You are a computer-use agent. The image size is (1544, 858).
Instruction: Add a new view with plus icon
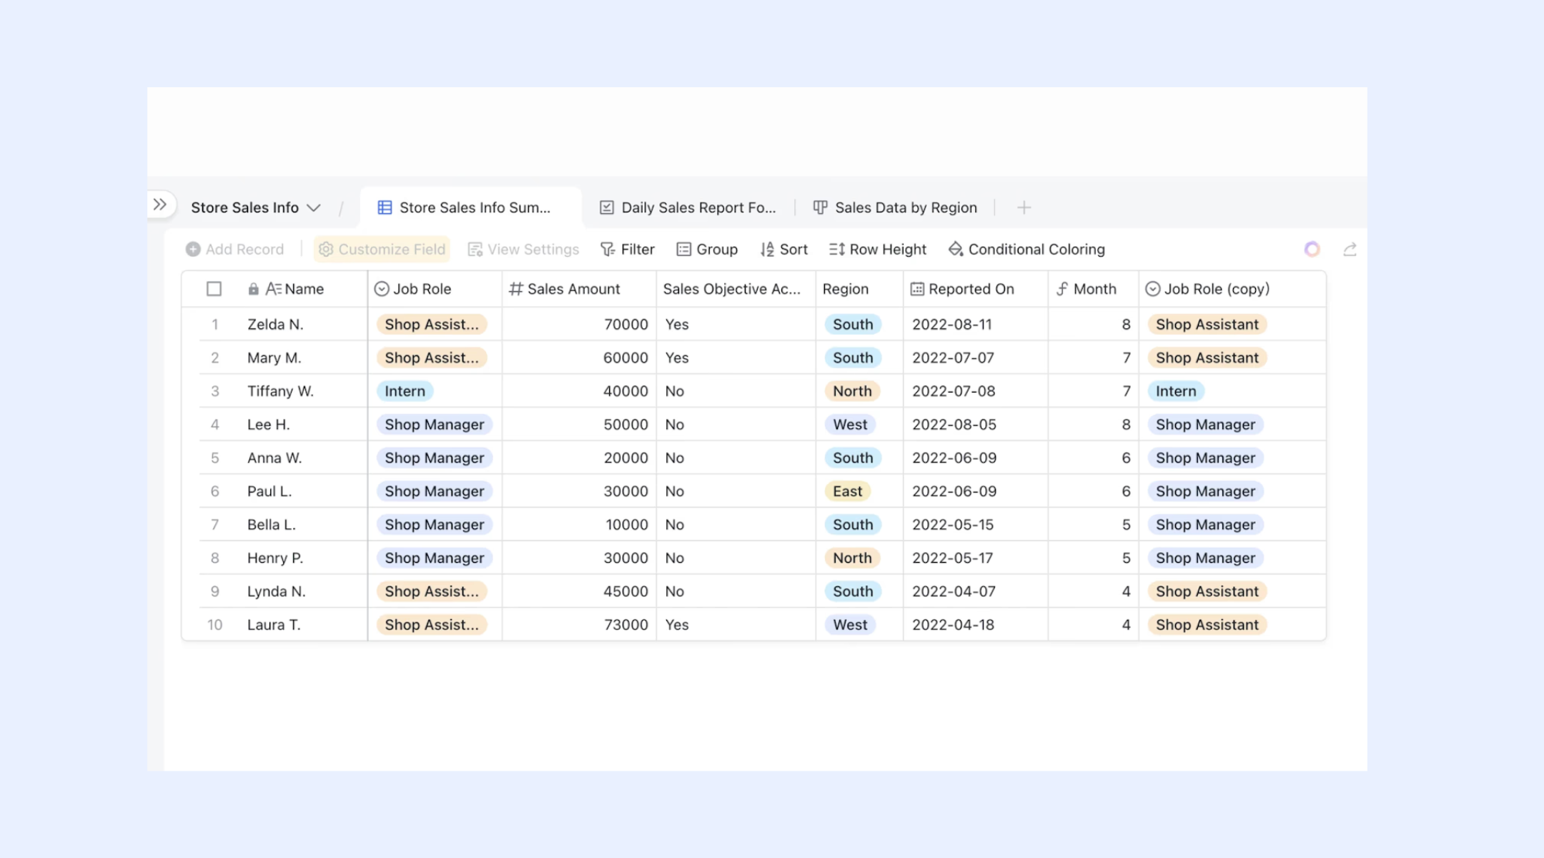1024,207
